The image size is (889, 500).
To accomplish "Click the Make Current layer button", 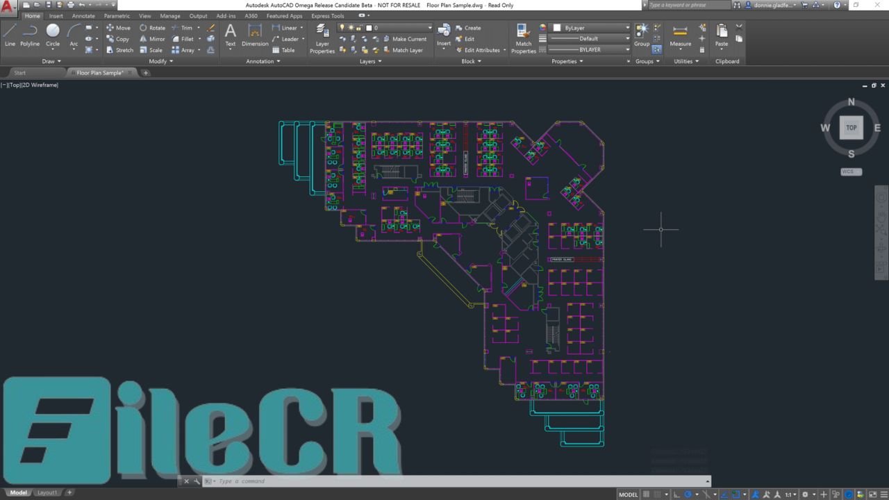I will [406, 39].
